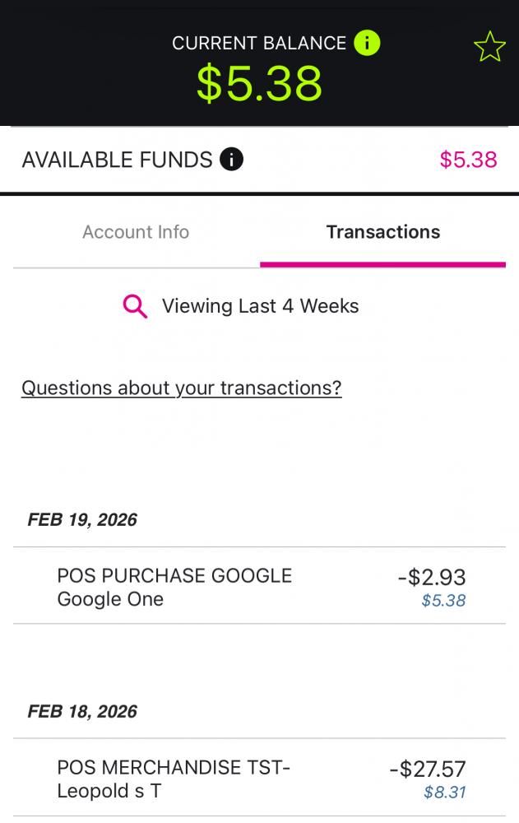Open 'Questions about your transactions?' link
519x823 pixels.
[181, 388]
